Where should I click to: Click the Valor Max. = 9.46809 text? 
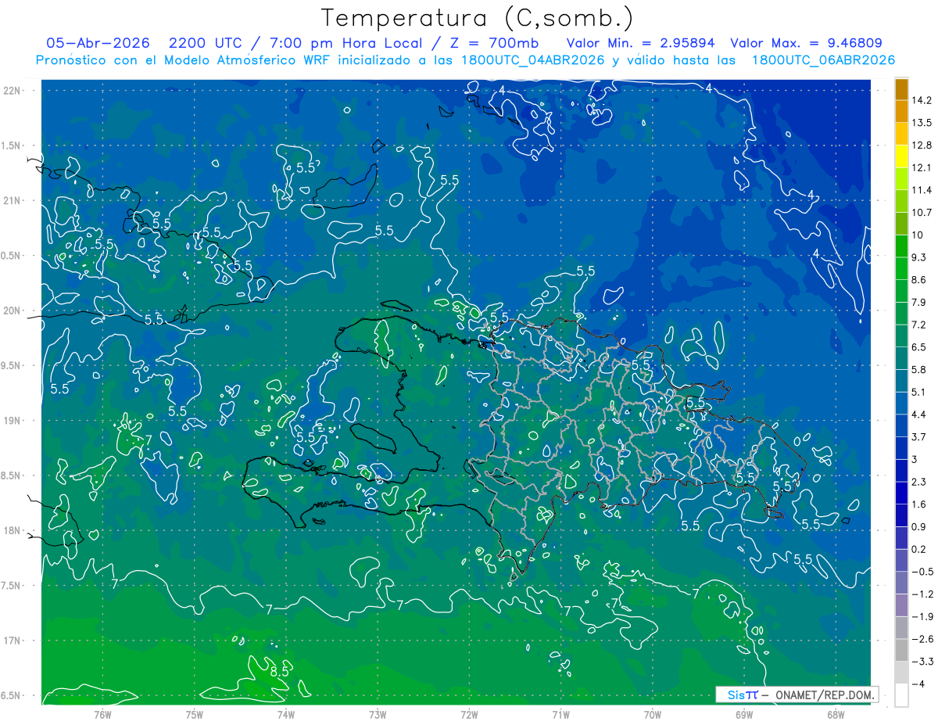806,42
